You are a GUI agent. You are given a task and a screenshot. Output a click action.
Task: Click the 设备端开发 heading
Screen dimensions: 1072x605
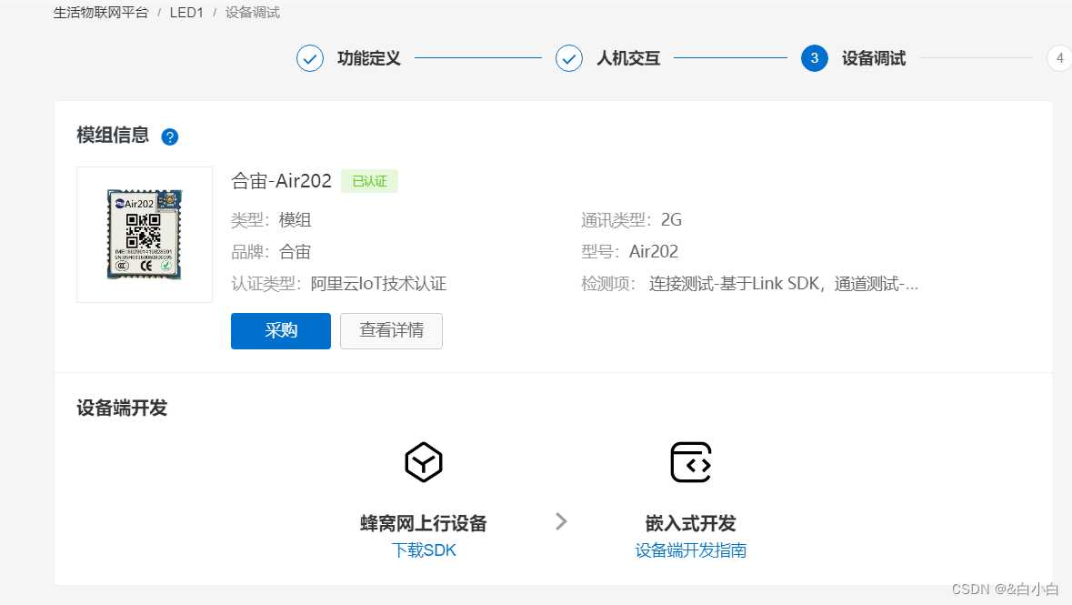(x=122, y=408)
